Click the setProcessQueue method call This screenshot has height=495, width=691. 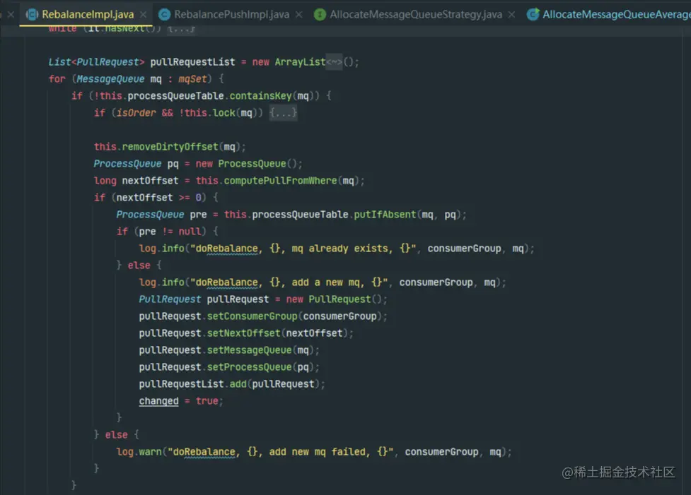(x=250, y=367)
